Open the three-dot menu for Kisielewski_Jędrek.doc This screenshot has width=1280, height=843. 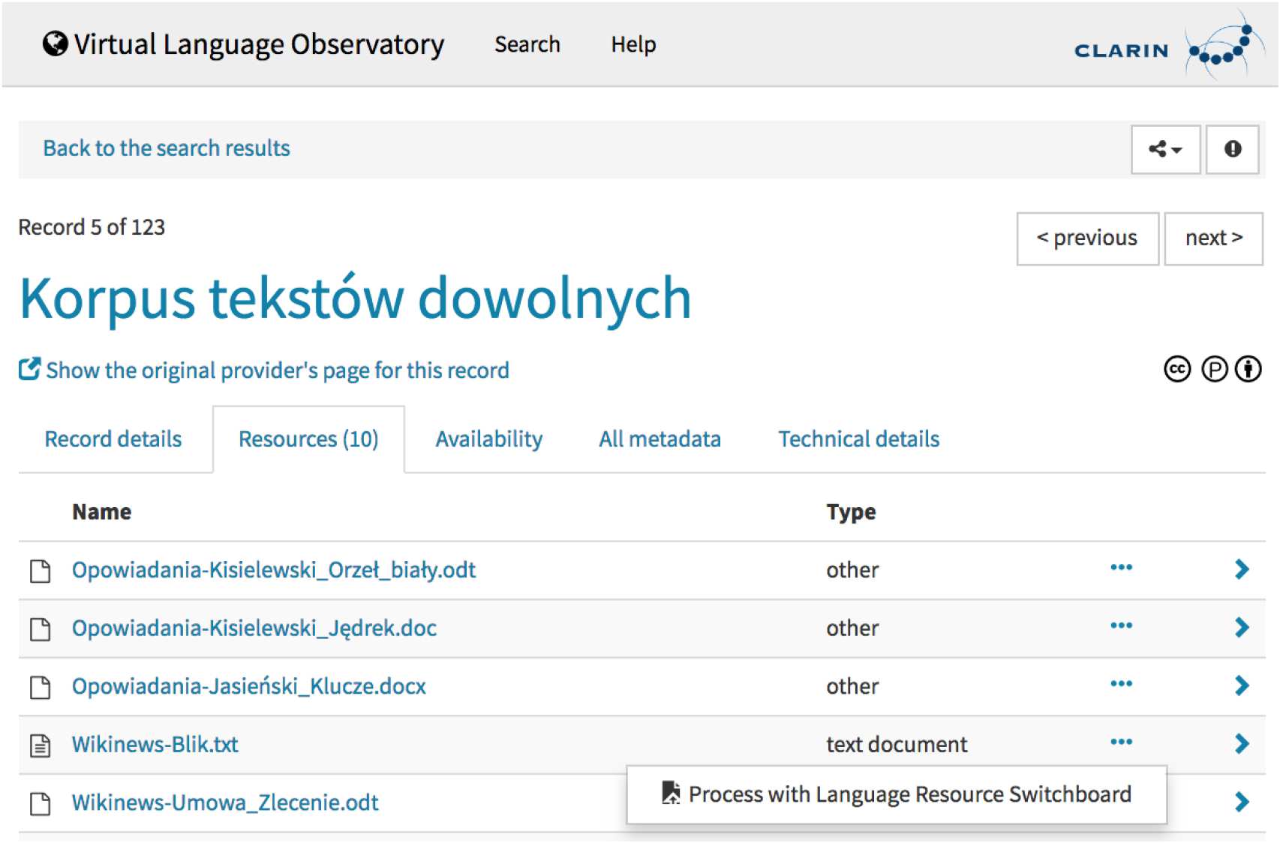(1121, 625)
